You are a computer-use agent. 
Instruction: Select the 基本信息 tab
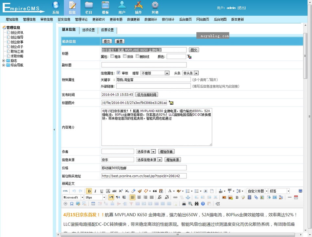[x=69, y=30]
